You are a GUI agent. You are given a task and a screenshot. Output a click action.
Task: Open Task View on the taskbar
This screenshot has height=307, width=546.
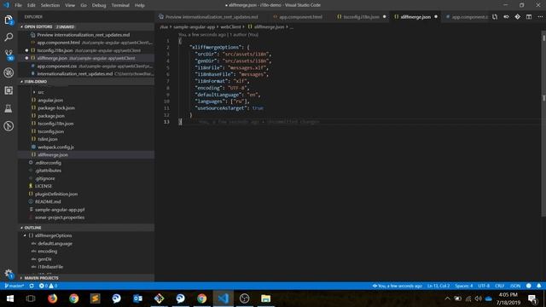31,298
